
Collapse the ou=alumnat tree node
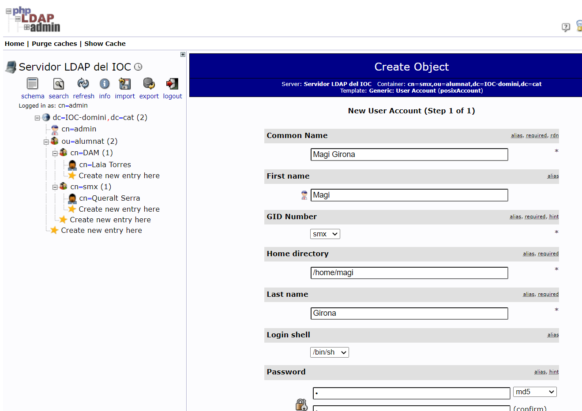point(46,142)
